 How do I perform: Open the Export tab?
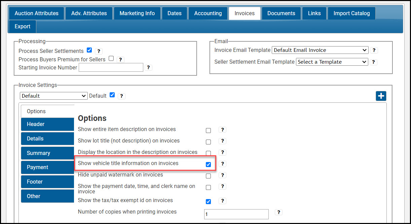pyautogui.click(x=23, y=27)
